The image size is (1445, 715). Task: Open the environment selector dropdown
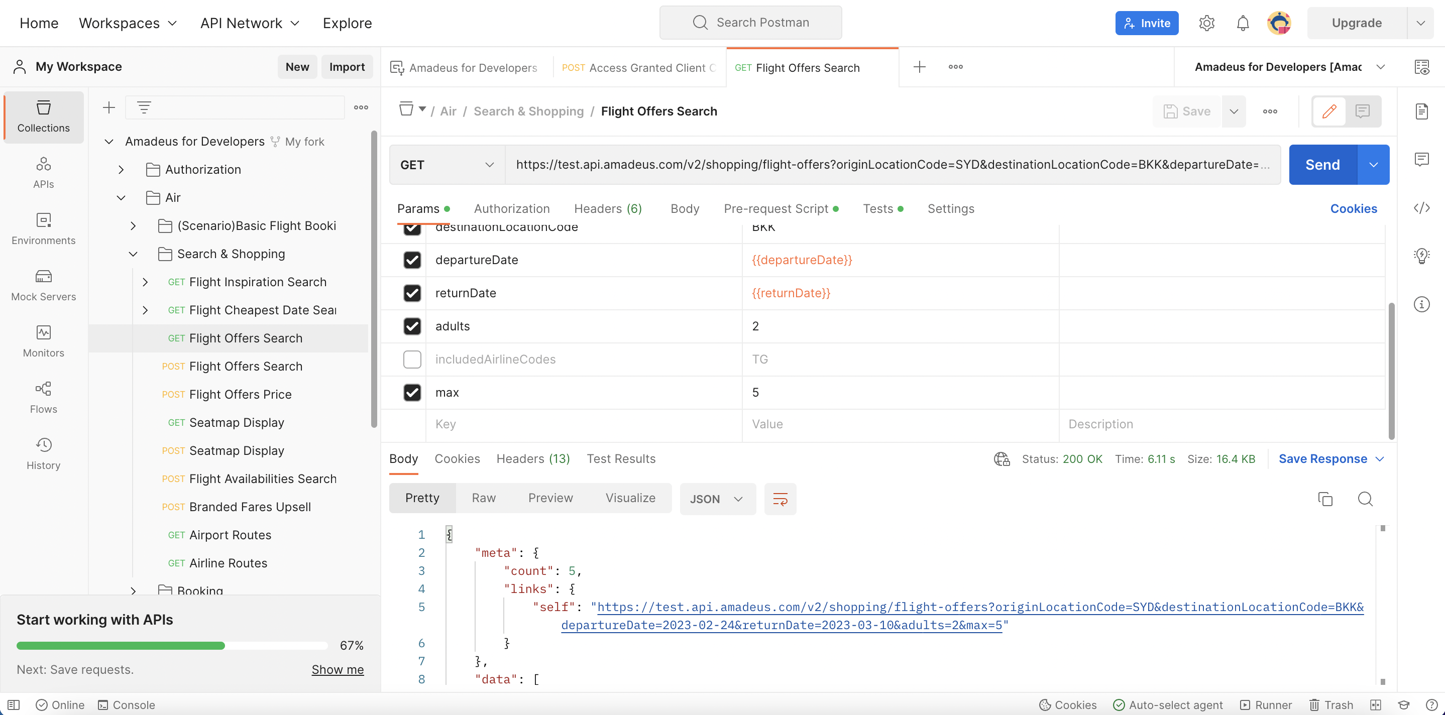pyautogui.click(x=1290, y=67)
